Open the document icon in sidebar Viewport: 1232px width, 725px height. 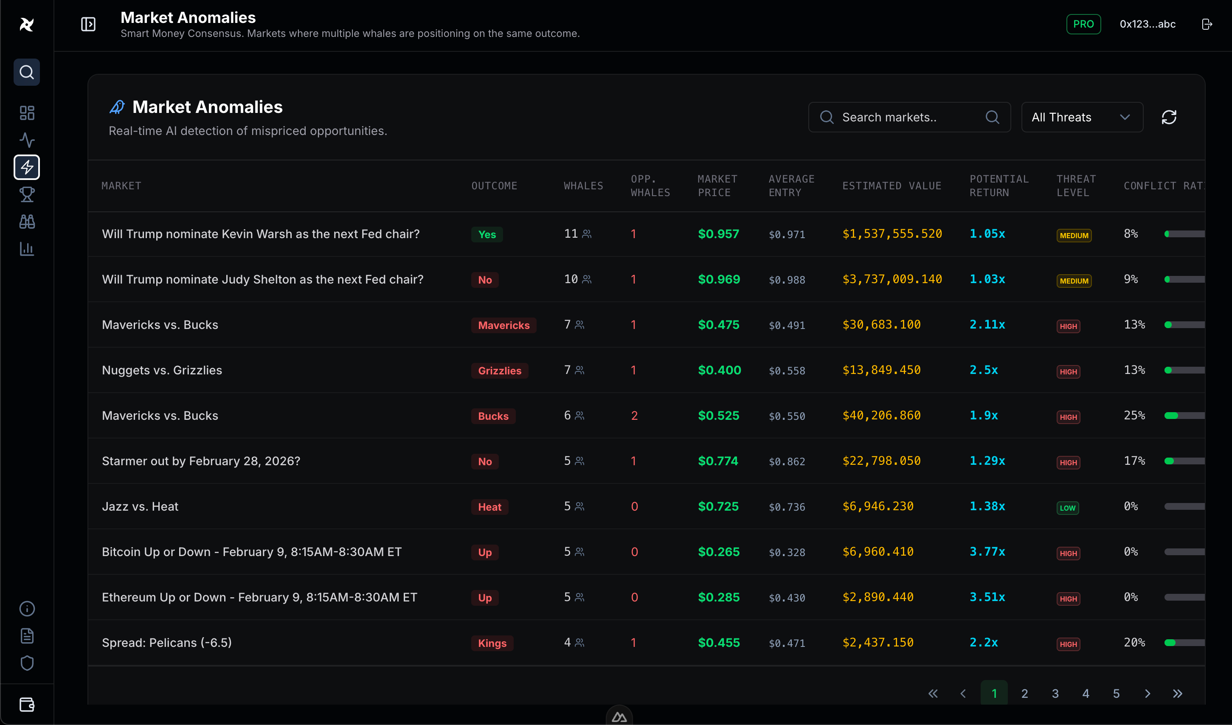27,635
